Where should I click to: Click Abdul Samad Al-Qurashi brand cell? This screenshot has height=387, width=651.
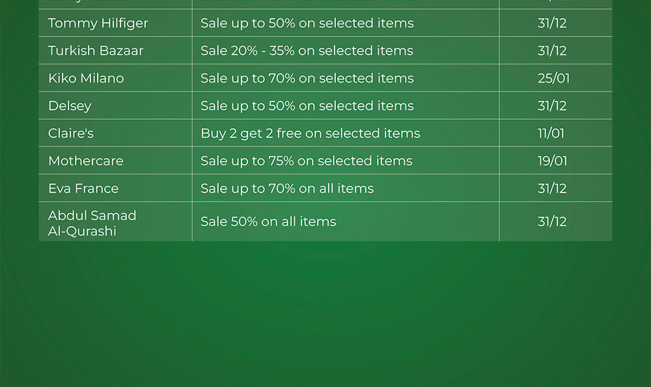[x=92, y=222]
